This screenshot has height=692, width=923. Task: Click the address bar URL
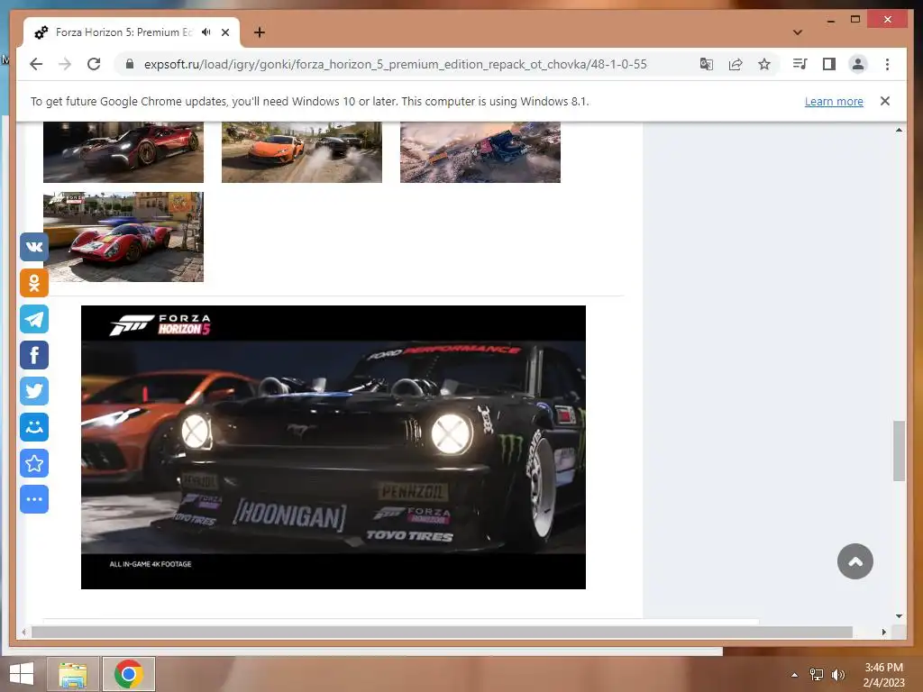click(396, 64)
